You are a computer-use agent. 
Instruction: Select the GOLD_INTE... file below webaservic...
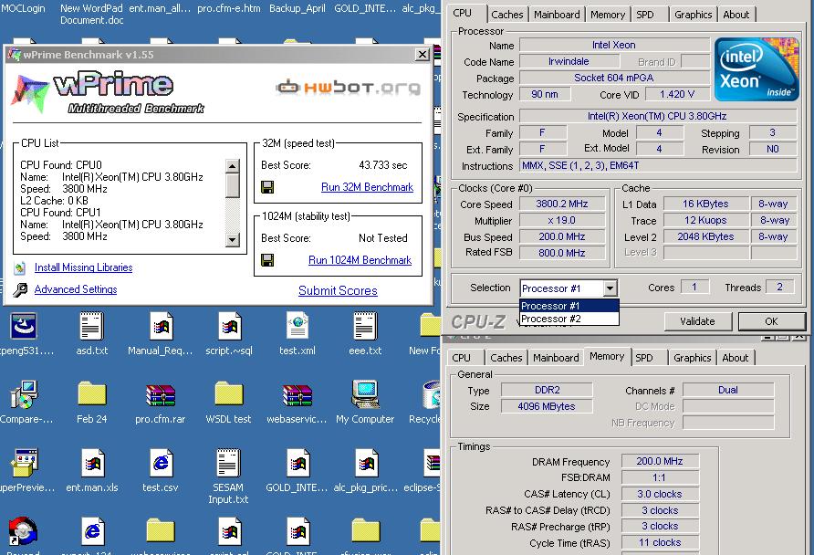(297, 463)
